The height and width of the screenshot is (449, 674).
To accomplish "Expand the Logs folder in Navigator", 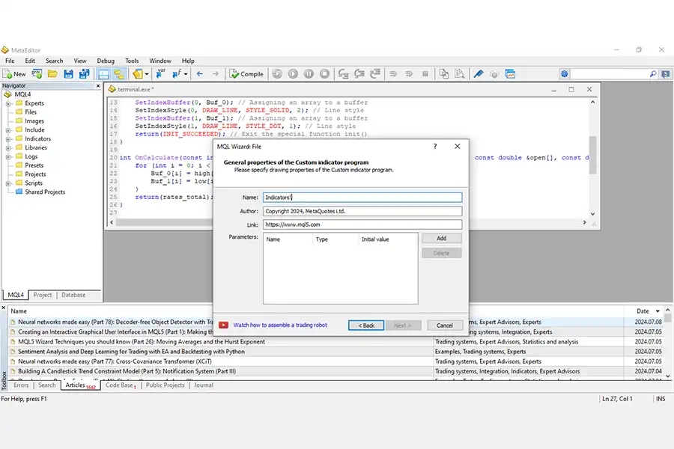I will (x=8, y=157).
